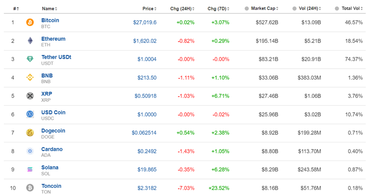369x195 pixels.
Task: Open the Tether USDt link
Action: click(x=56, y=57)
